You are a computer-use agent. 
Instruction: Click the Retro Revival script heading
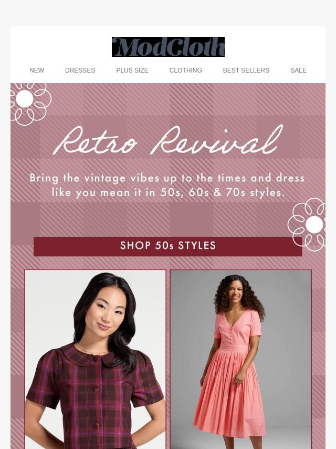click(168, 140)
